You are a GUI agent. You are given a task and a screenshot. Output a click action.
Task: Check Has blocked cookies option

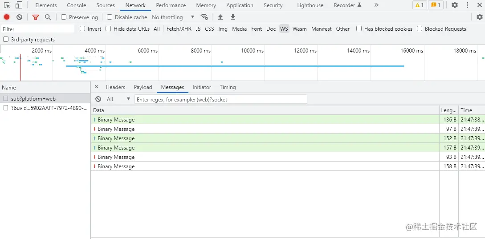click(359, 29)
